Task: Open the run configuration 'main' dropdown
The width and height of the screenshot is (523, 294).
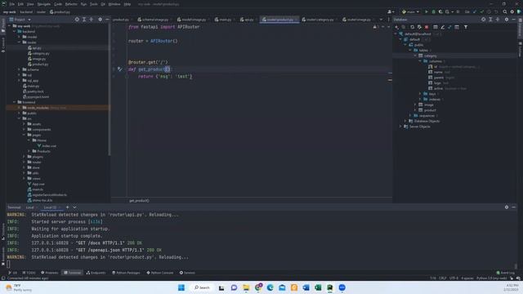Action: (410, 11)
